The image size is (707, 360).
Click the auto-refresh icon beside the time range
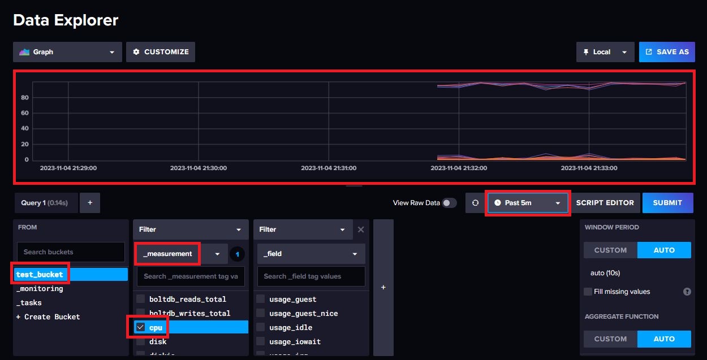(x=476, y=202)
